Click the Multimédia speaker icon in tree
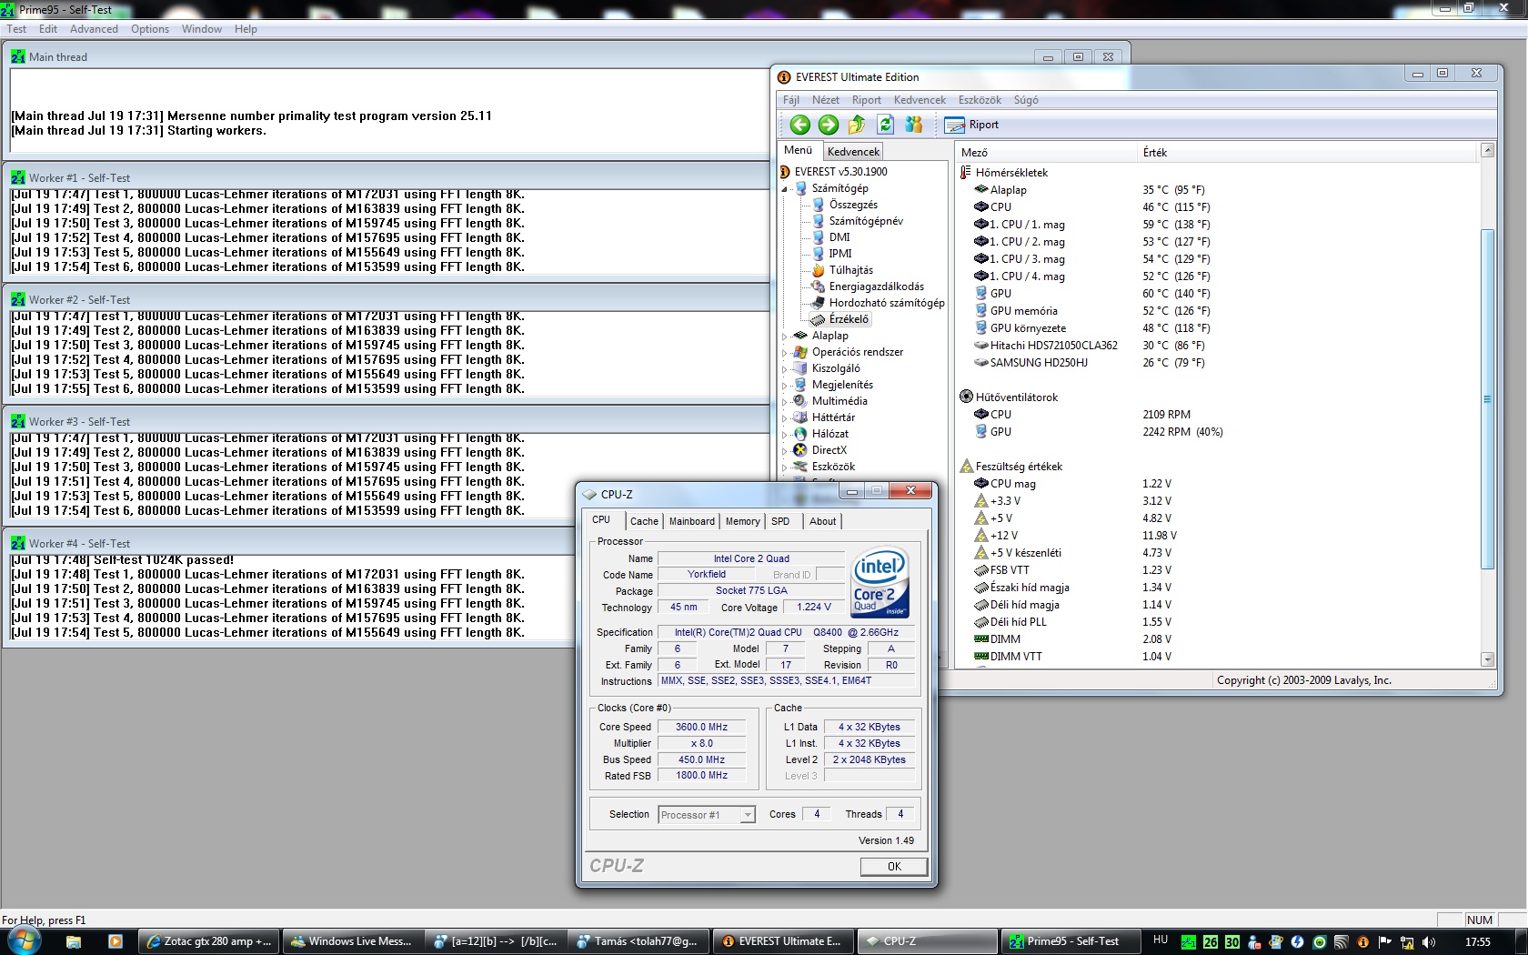Screen dimensions: 1528x955 tap(800, 401)
